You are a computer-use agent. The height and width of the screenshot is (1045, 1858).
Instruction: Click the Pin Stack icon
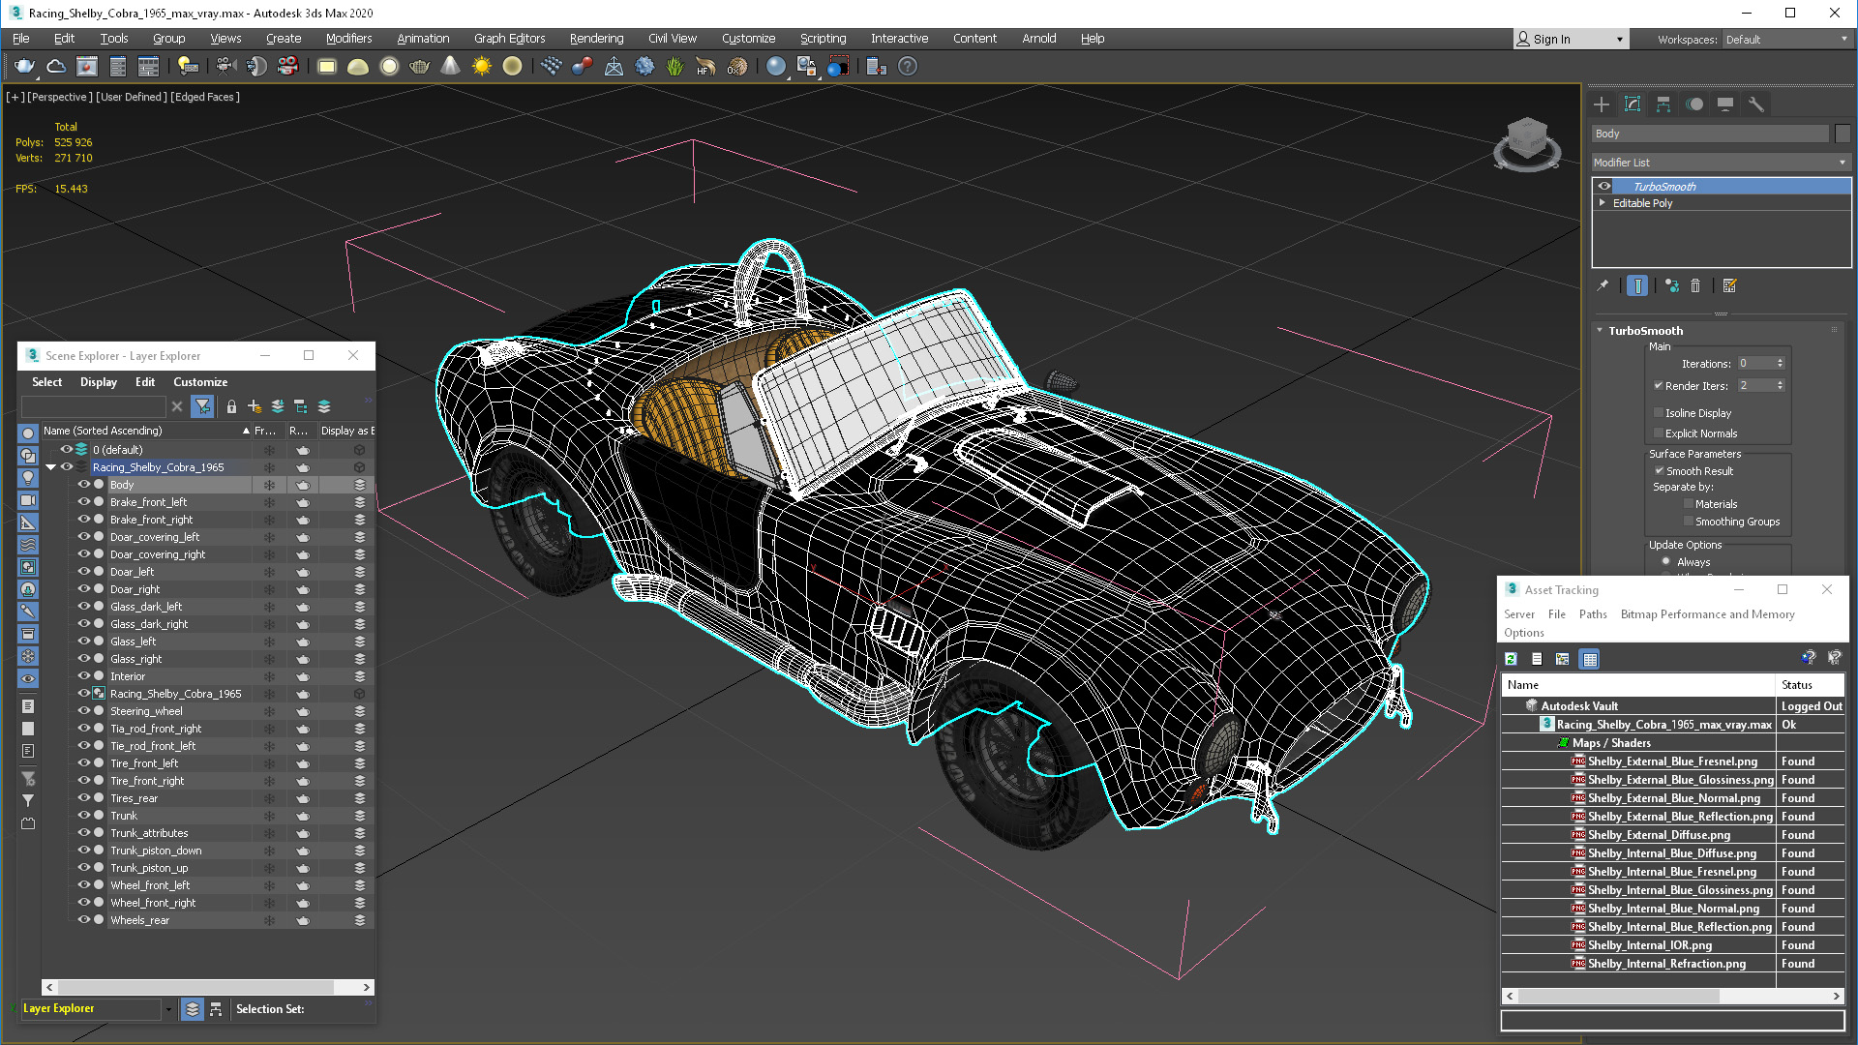point(1603,285)
